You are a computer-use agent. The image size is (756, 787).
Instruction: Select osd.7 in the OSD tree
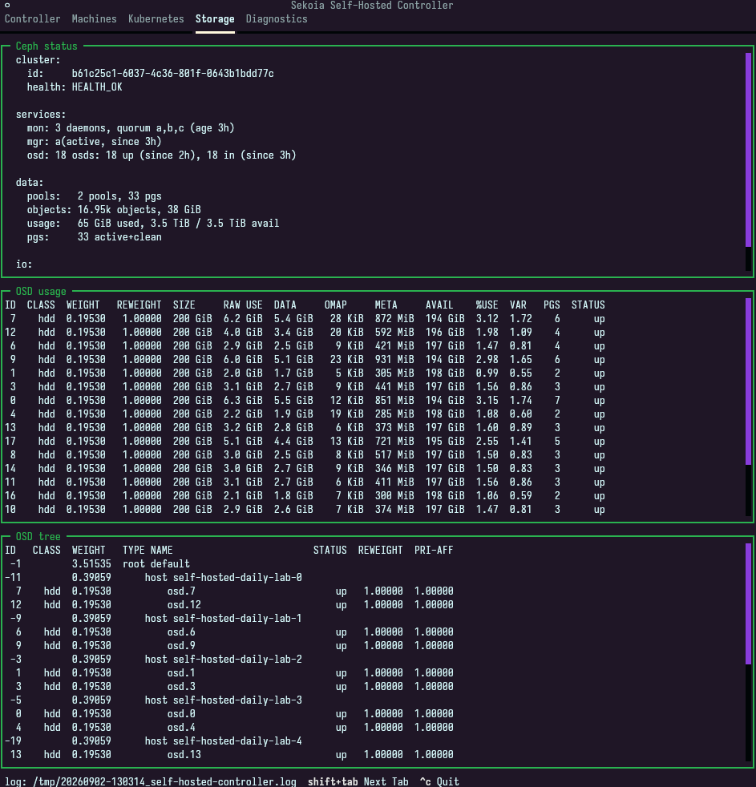point(181,591)
